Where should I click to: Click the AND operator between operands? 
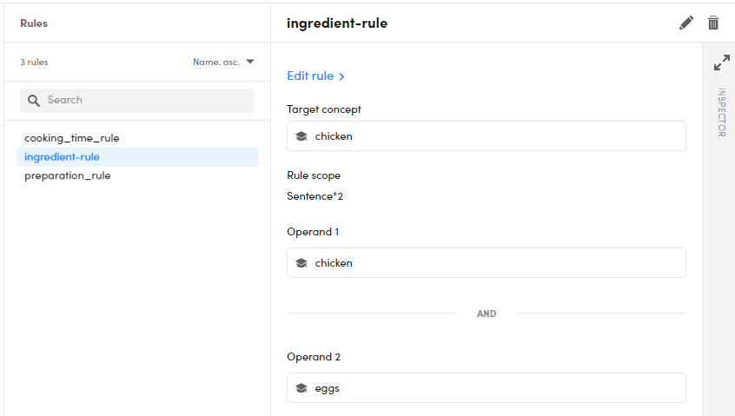click(487, 314)
